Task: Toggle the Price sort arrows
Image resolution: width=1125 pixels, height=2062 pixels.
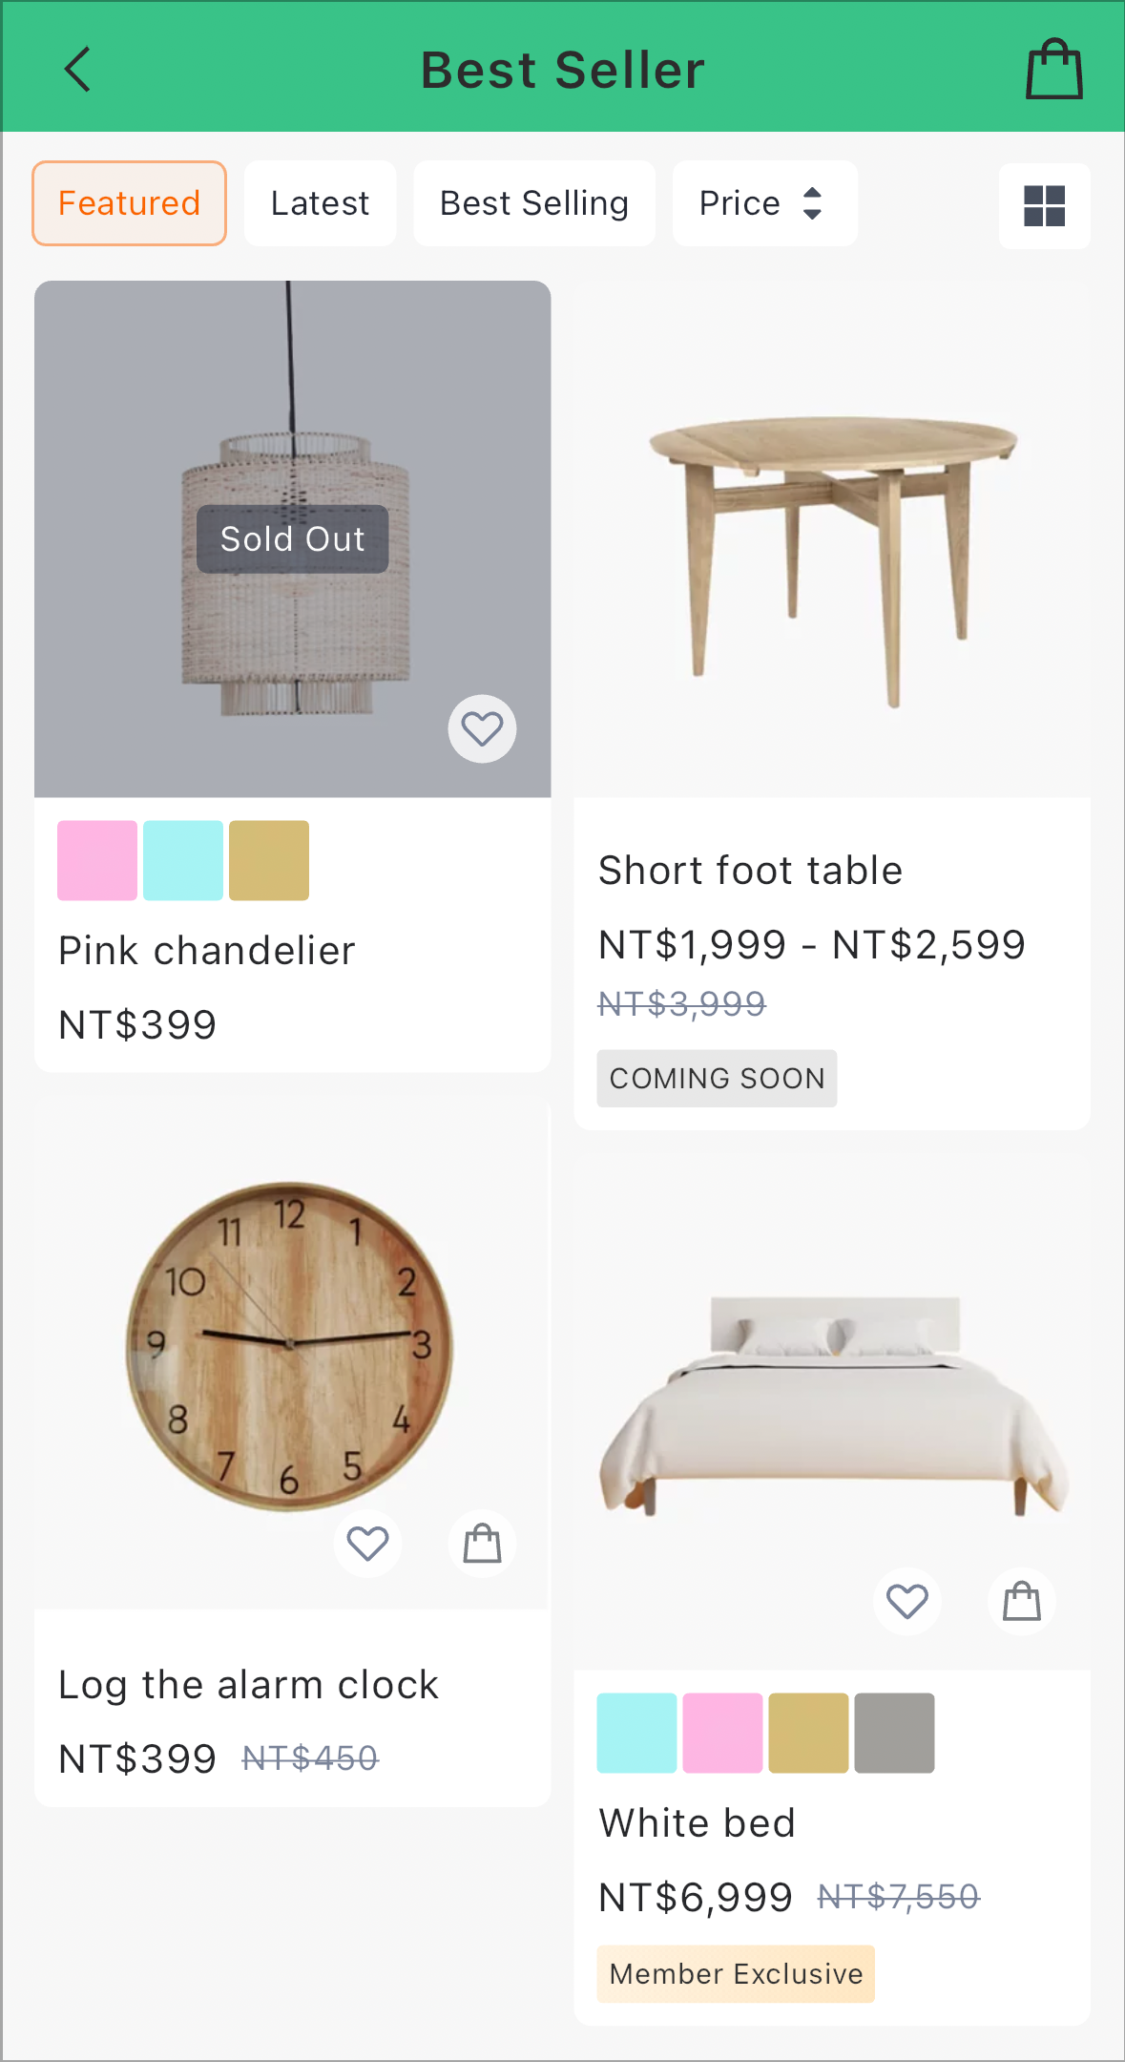Action: [x=812, y=203]
